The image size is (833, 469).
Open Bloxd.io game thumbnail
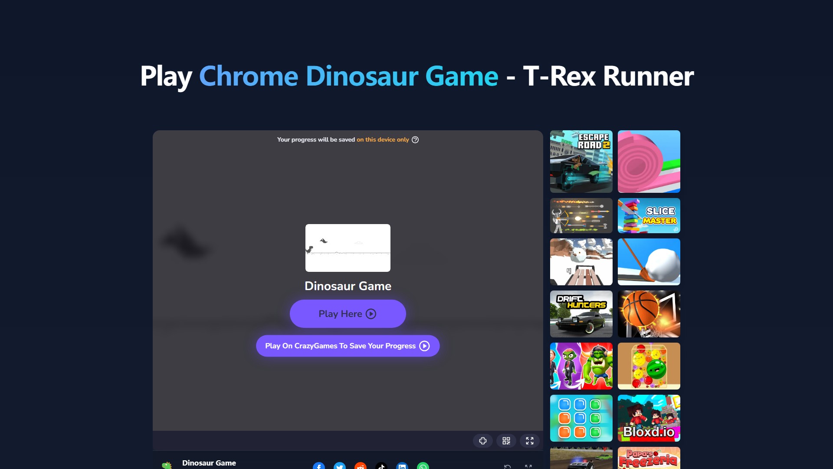649,418
